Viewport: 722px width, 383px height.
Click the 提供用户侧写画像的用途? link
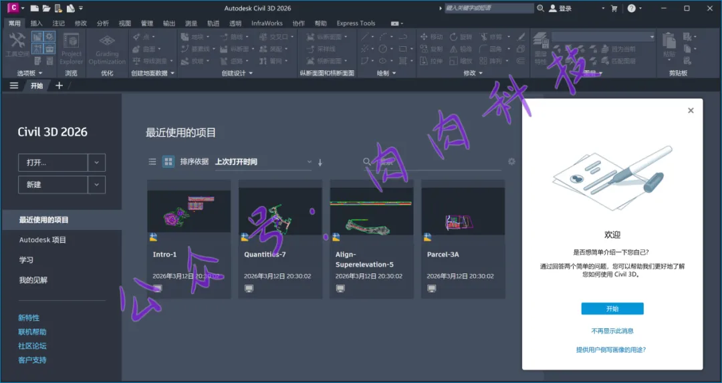click(x=611, y=350)
